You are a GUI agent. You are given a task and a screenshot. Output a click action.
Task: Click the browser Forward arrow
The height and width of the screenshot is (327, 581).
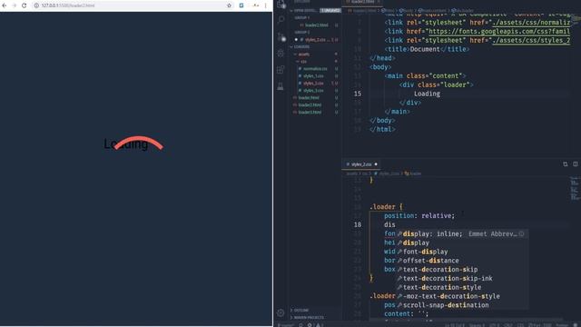(x=15, y=5)
